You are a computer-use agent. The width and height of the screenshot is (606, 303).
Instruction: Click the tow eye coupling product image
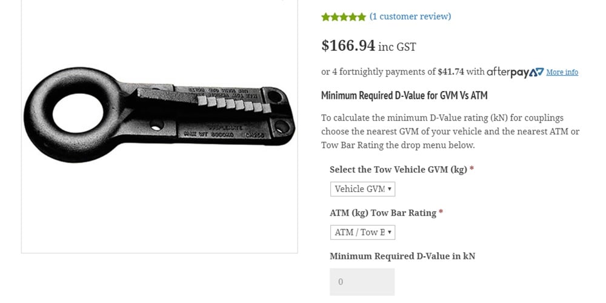point(159,115)
